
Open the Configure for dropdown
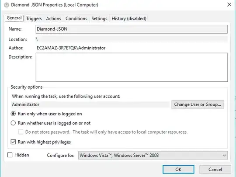click(153, 155)
